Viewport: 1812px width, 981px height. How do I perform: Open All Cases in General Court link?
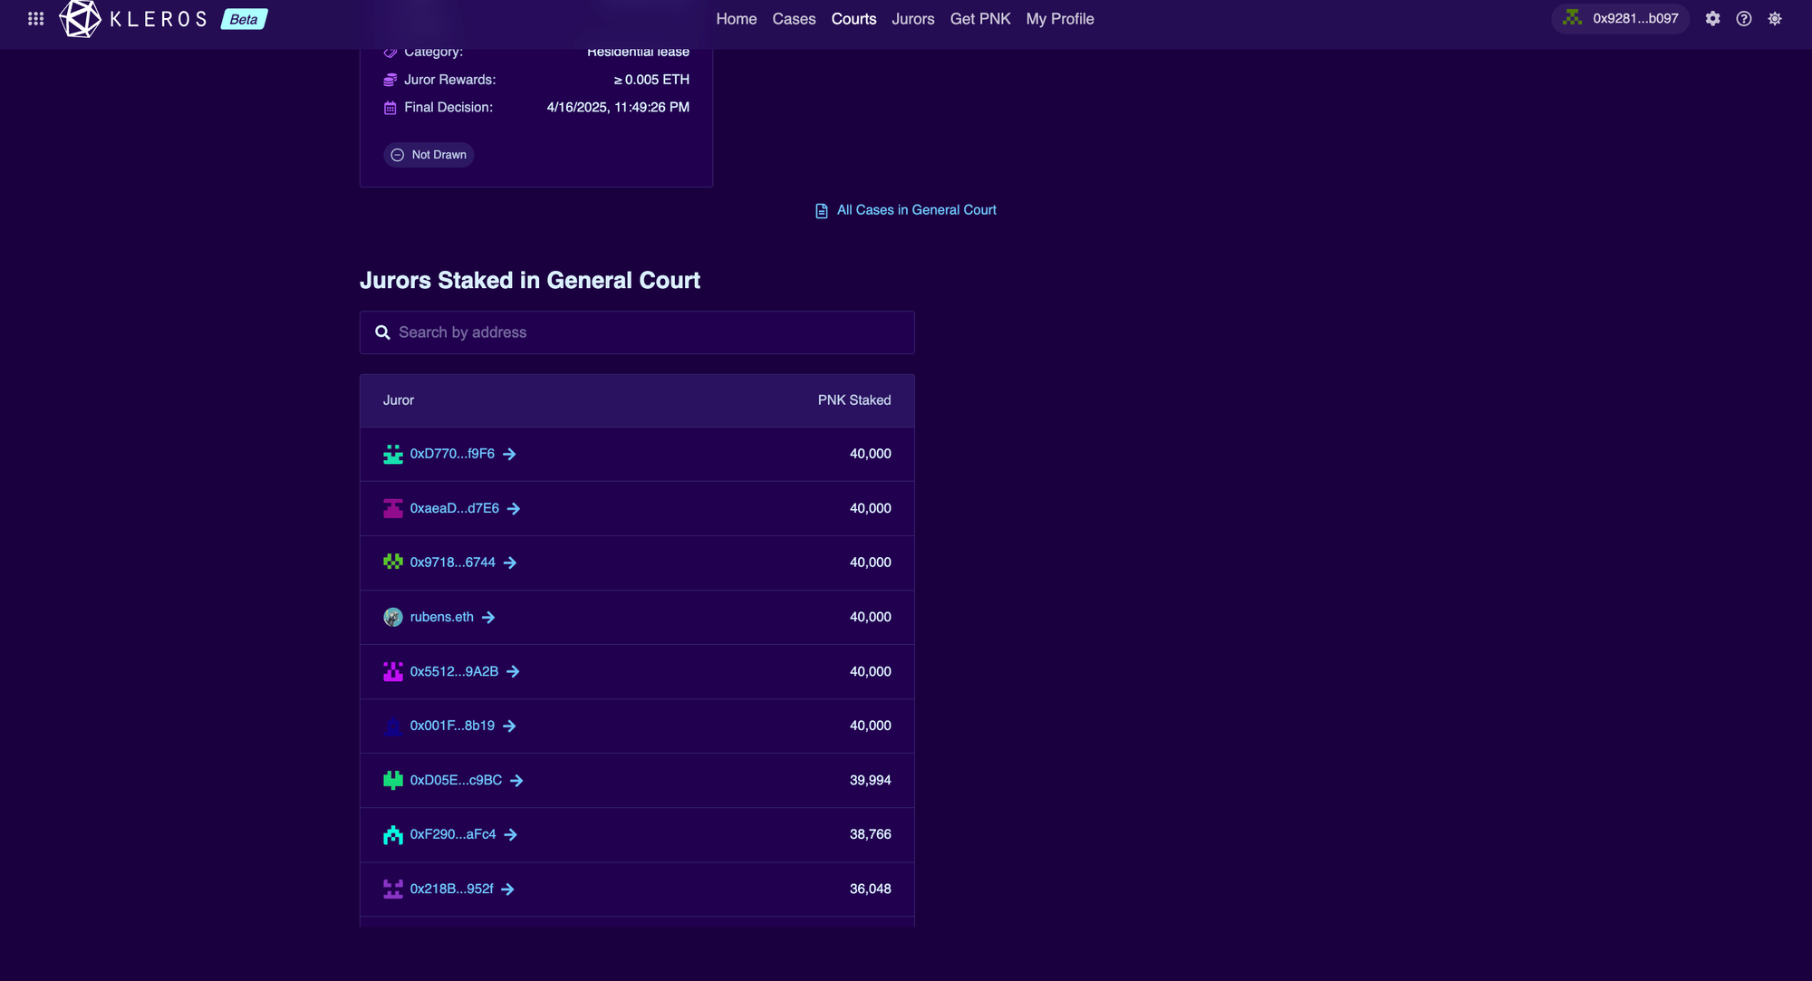pyautogui.click(x=916, y=210)
